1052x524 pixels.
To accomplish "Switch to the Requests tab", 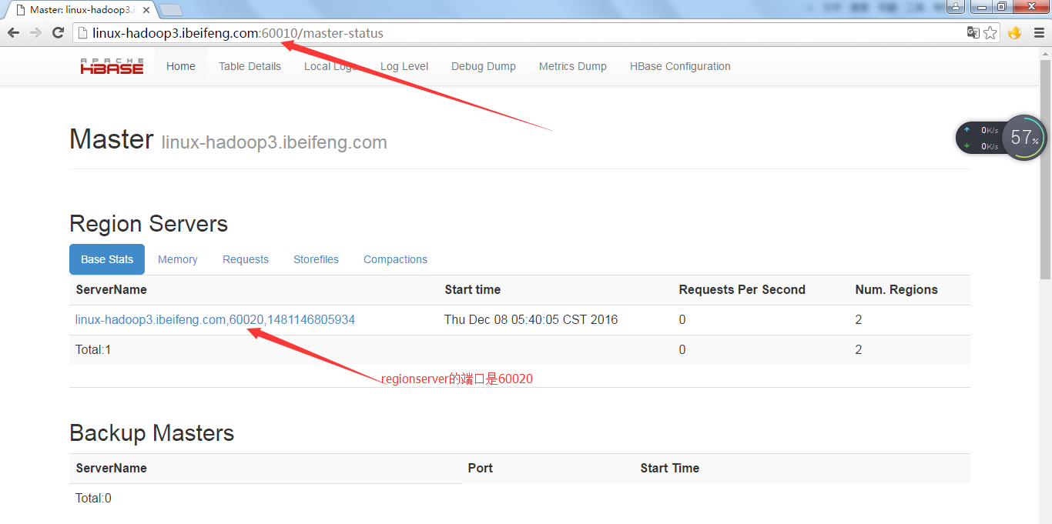I will tap(246, 259).
